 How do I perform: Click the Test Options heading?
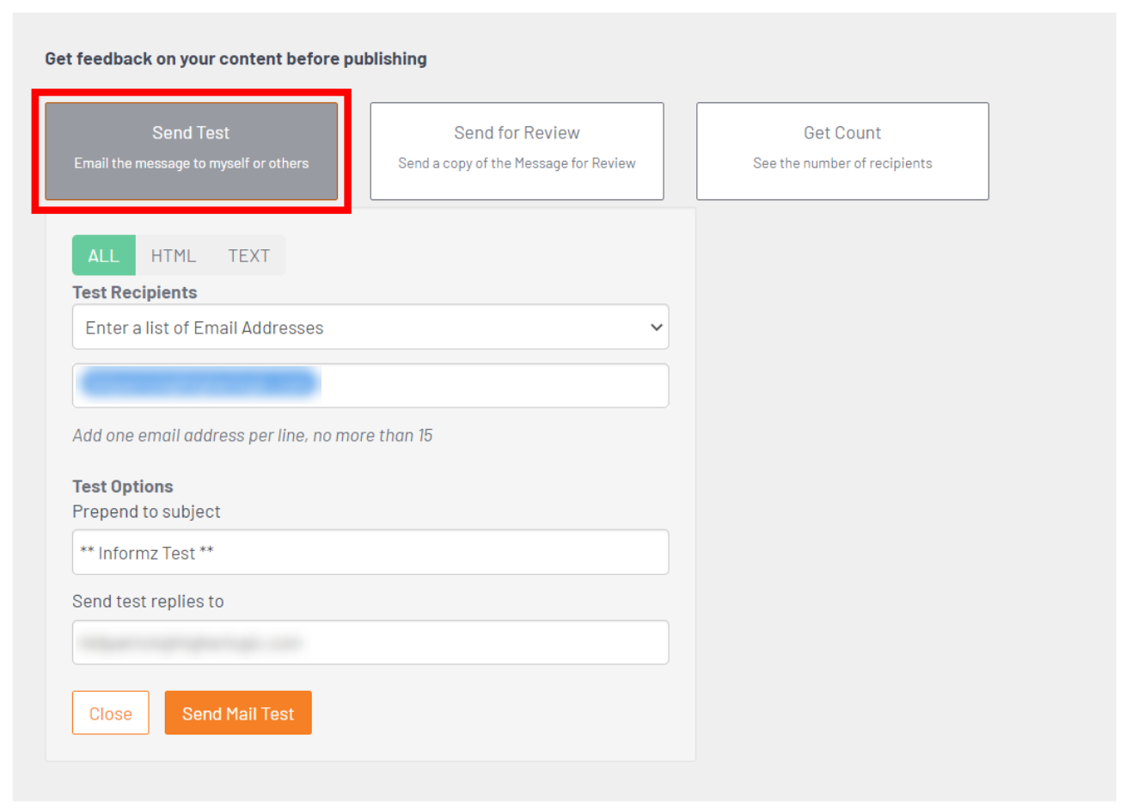click(122, 487)
